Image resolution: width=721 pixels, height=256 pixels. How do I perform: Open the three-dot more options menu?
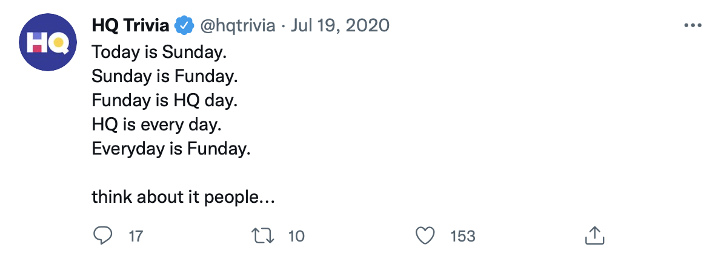pyautogui.click(x=693, y=25)
